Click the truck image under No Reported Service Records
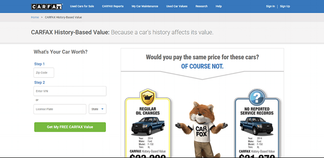 pyautogui.click(x=256, y=126)
